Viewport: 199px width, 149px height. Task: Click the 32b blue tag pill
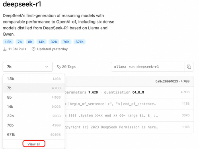click(x=54, y=42)
